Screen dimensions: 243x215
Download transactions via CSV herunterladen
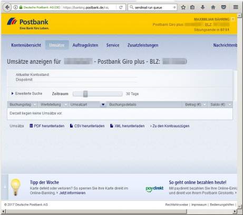(88, 126)
